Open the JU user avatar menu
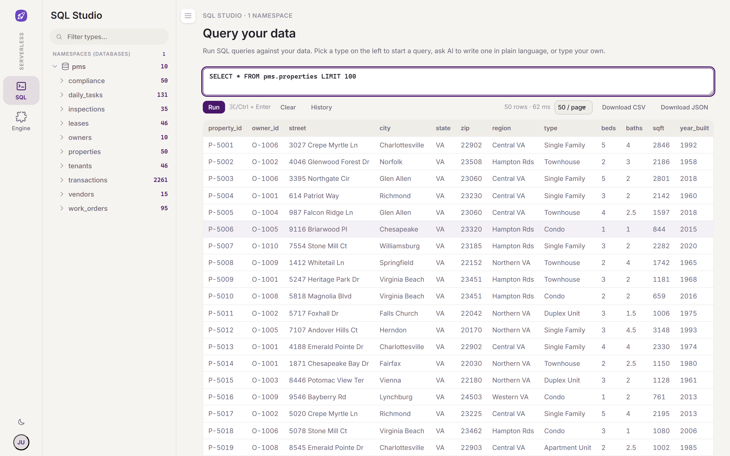 click(x=21, y=442)
